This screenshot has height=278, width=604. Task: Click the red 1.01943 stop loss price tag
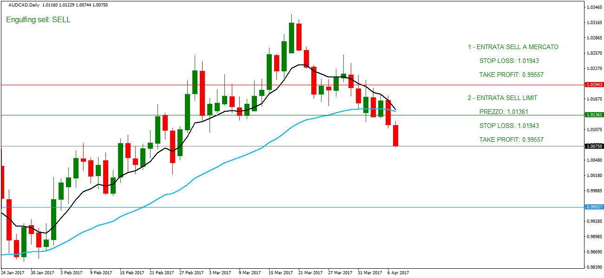tap(594, 85)
